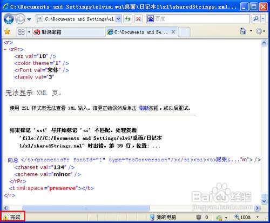Click the yellow warning icon in status bar

click(x=5, y=217)
